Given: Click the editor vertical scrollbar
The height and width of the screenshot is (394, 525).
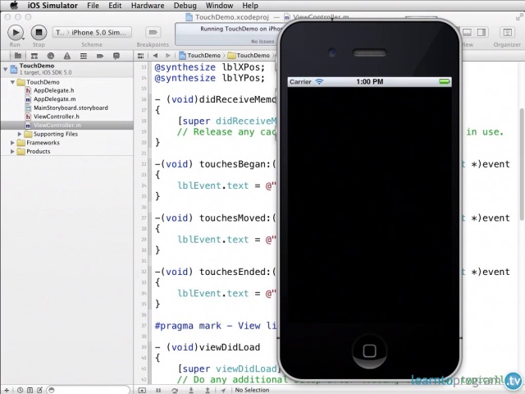Looking at the screenshot, I should pos(522,164).
